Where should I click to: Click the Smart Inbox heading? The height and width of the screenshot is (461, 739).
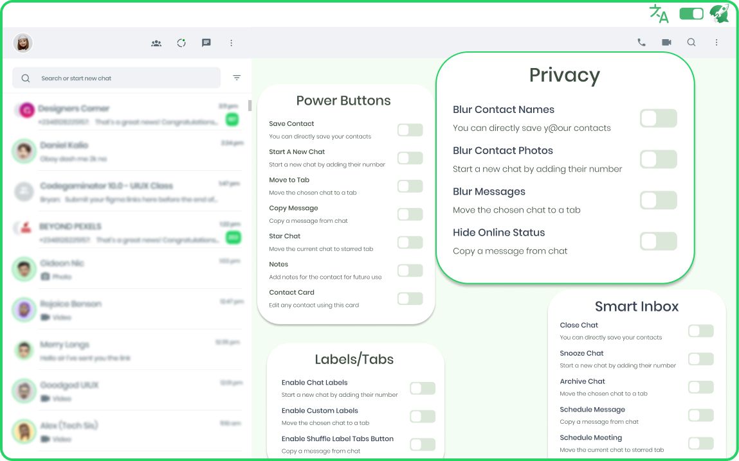click(x=637, y=307)
